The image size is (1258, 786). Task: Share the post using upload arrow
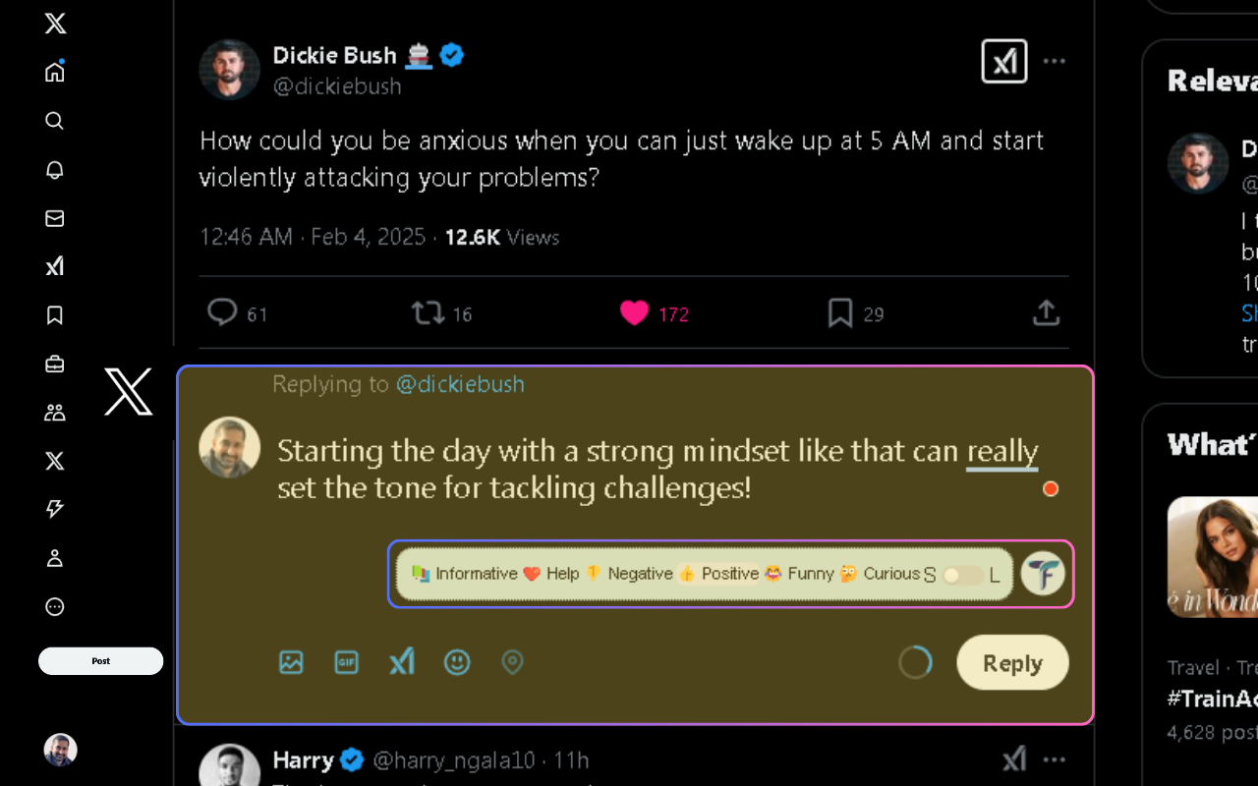[x=1047, y=313]
